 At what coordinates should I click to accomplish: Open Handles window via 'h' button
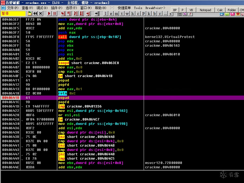[x=133, y=14]
